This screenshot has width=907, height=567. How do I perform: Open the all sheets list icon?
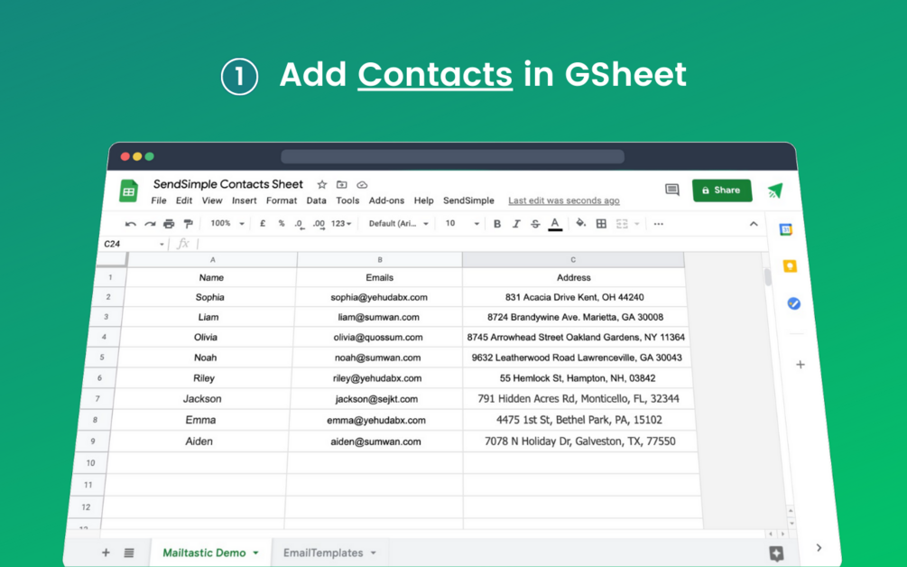tap(129, 553)
